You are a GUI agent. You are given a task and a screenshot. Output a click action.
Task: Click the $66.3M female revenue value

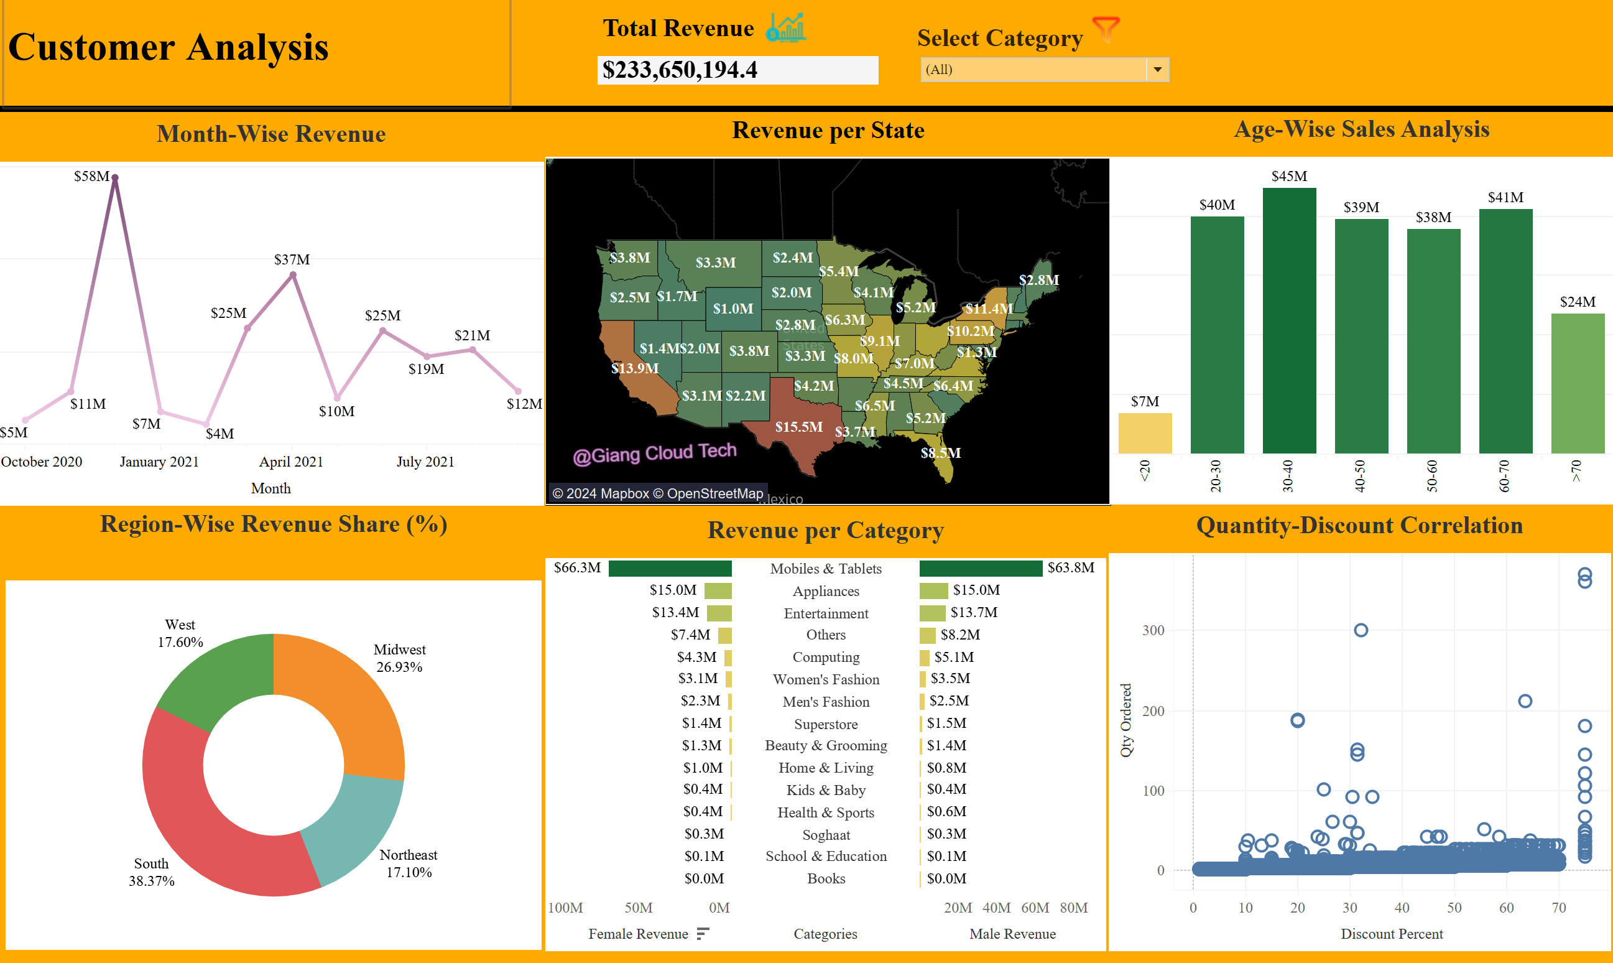577,568
